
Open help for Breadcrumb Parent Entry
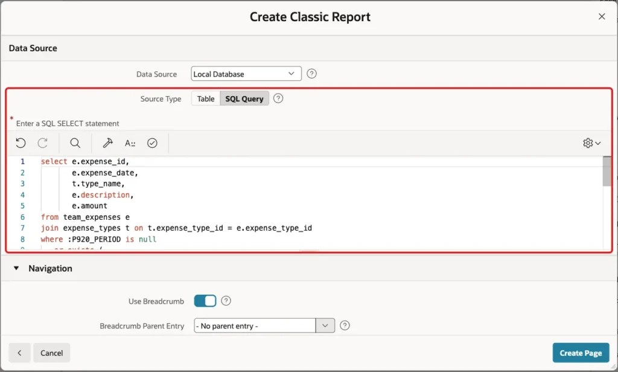pos(345,325)
